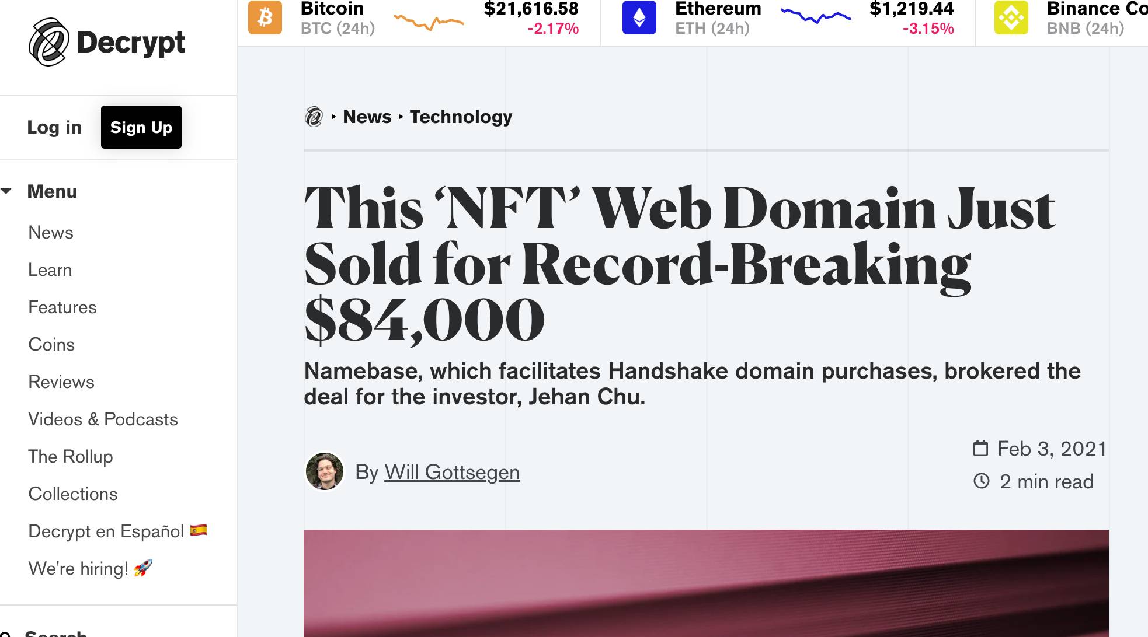
Task: Click the calendar icon beside the date
Action: click(981, 449)
